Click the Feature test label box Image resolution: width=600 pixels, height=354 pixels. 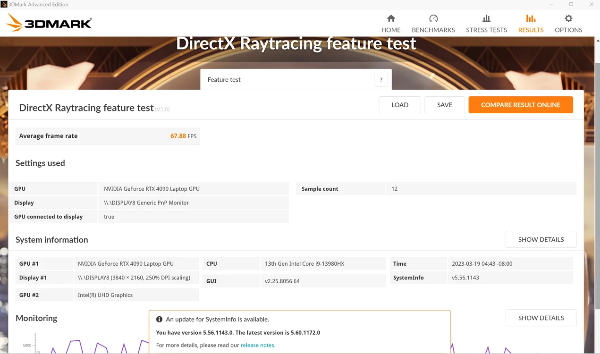(296, 80)
